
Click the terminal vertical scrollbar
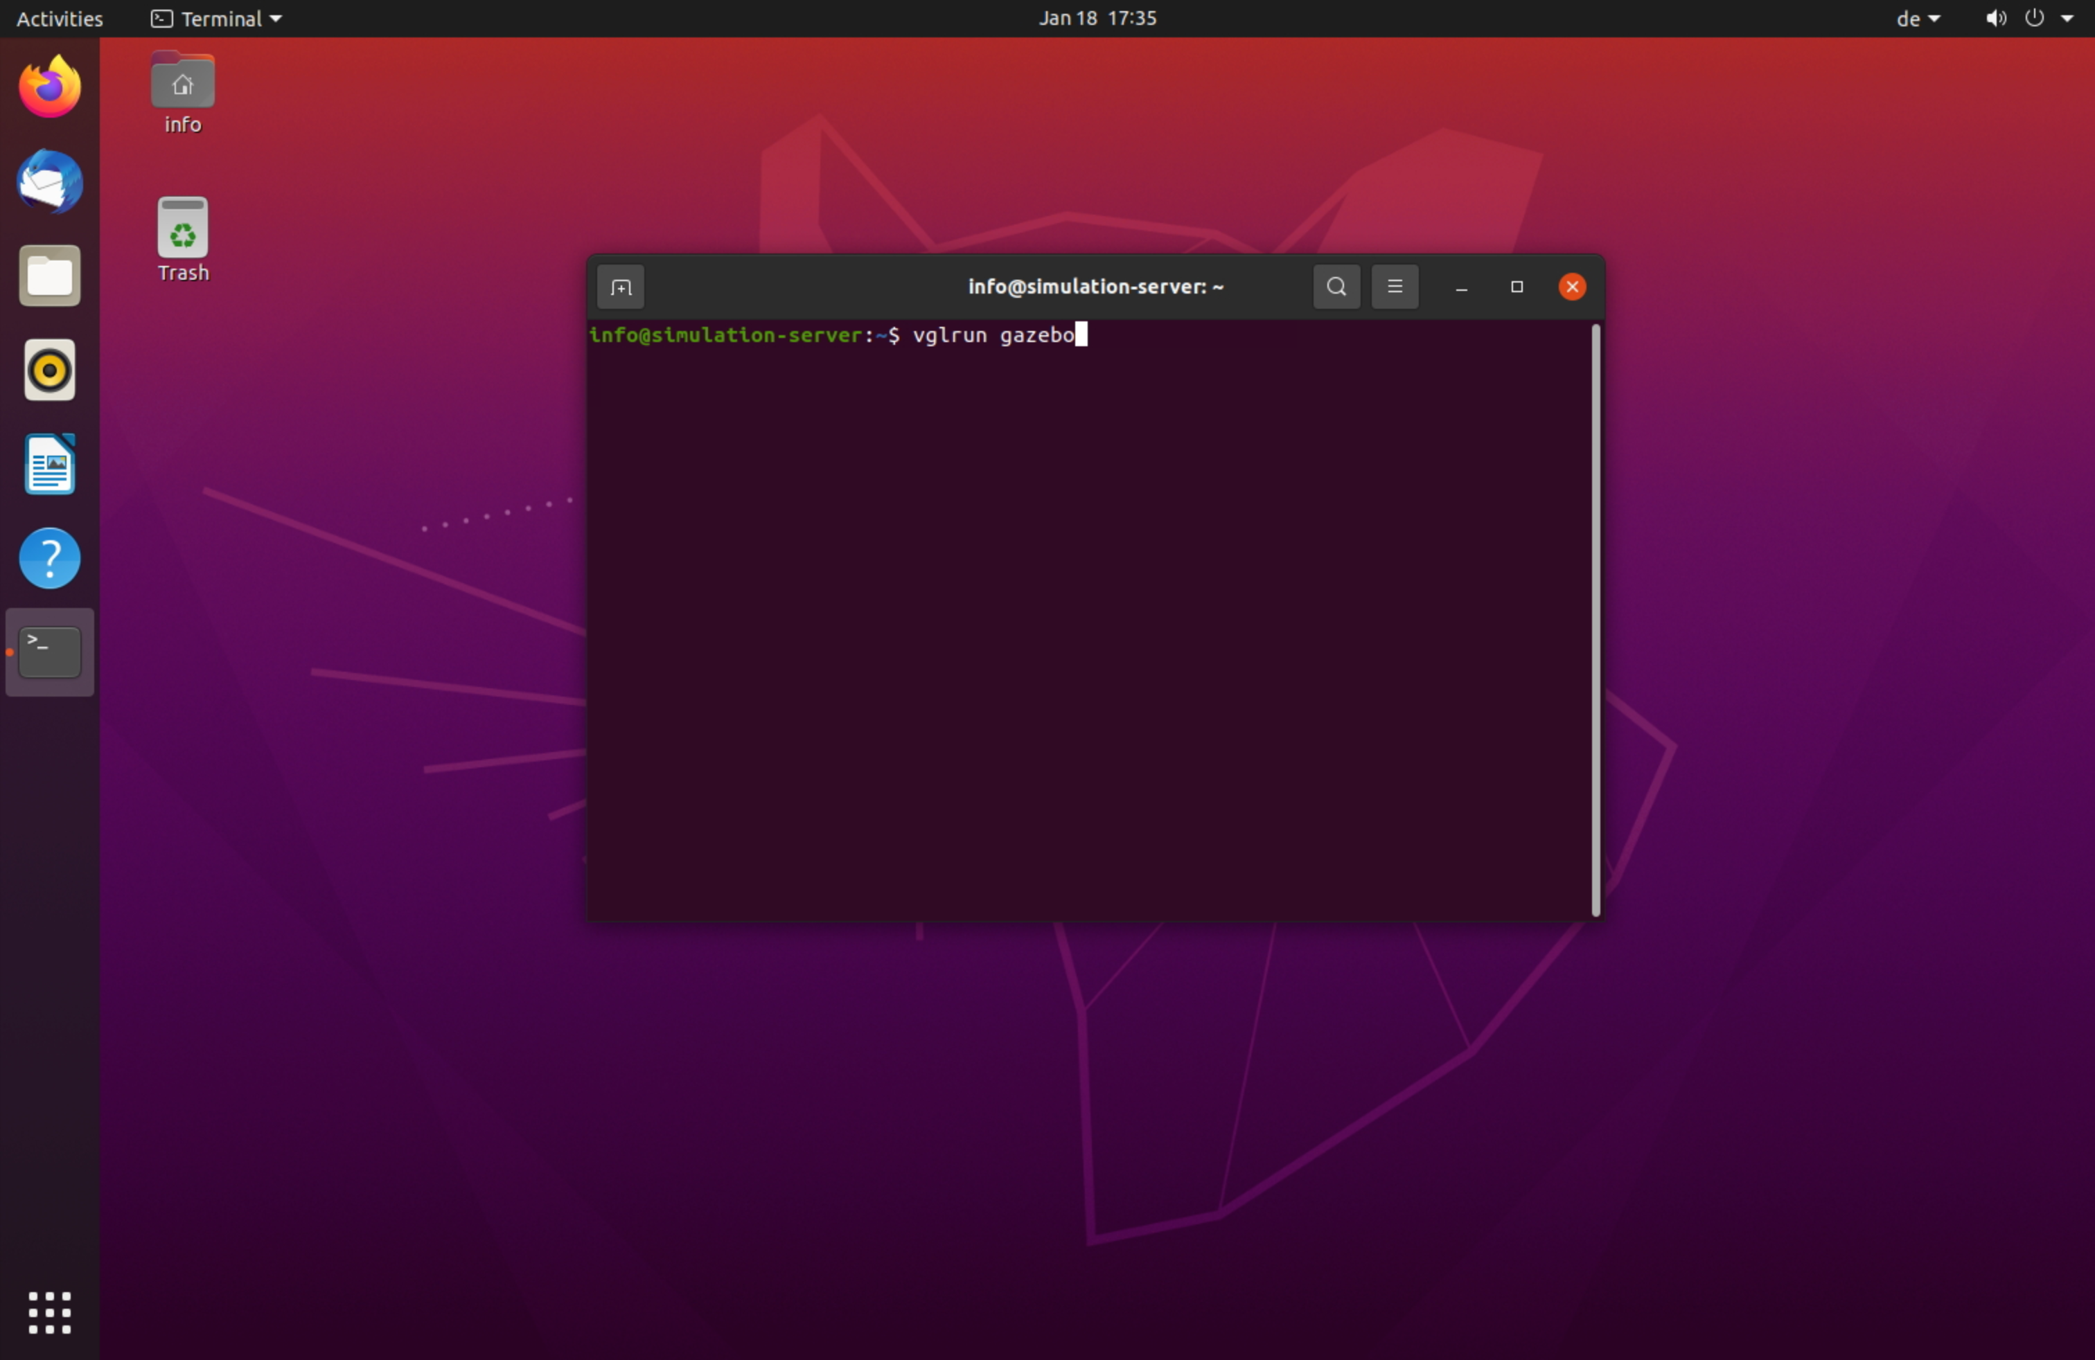(x=1596, y=620)
